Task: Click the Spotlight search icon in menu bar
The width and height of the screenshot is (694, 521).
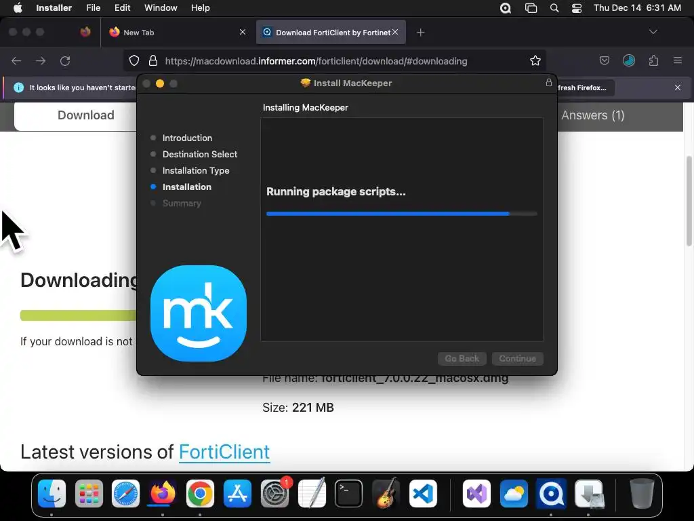Action: 554,8
